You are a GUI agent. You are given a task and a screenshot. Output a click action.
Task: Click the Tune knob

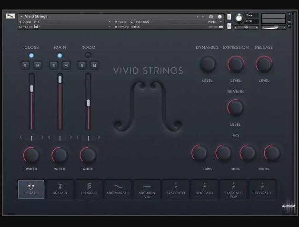[x=239, y=18]
